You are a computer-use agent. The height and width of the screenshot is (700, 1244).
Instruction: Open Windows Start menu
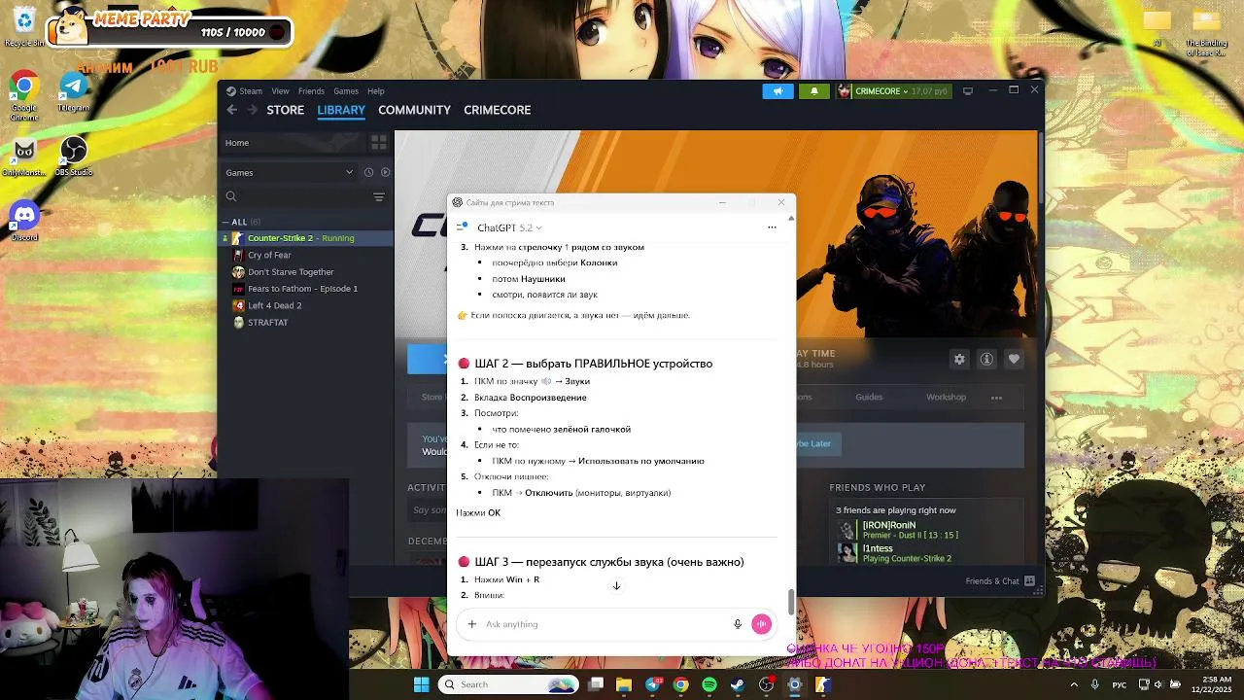pos(421,684)
